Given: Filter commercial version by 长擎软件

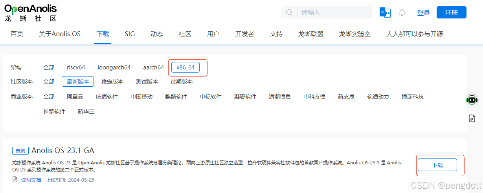Looking at the screenshot, I should click(54, 111).
